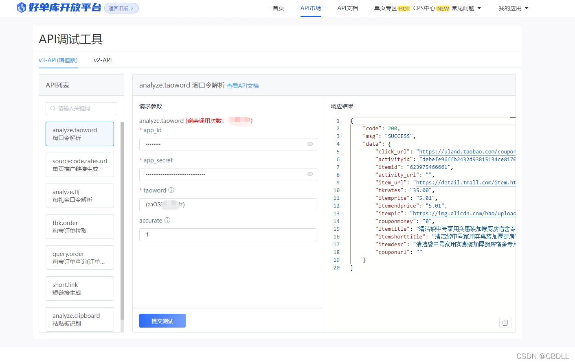Open API文档 navigation item
This screenshot has width=575, height=363.
pyautogui.click(x=348, y=8)
